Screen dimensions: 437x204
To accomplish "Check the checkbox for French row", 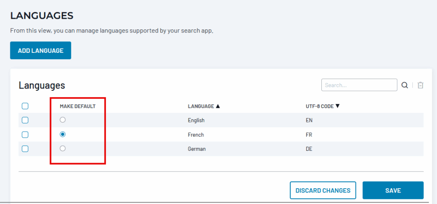I will tap(25, 135).
